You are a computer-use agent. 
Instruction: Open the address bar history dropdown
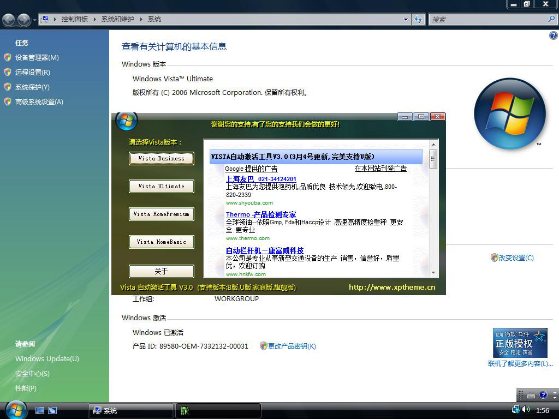(x=406, y=19)
